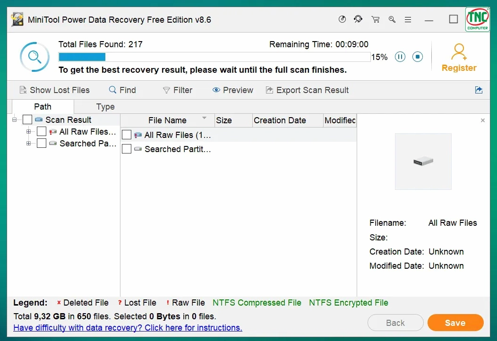Open the Filter tool
Viewport: 497px width, 341px height.
(177, 90)
